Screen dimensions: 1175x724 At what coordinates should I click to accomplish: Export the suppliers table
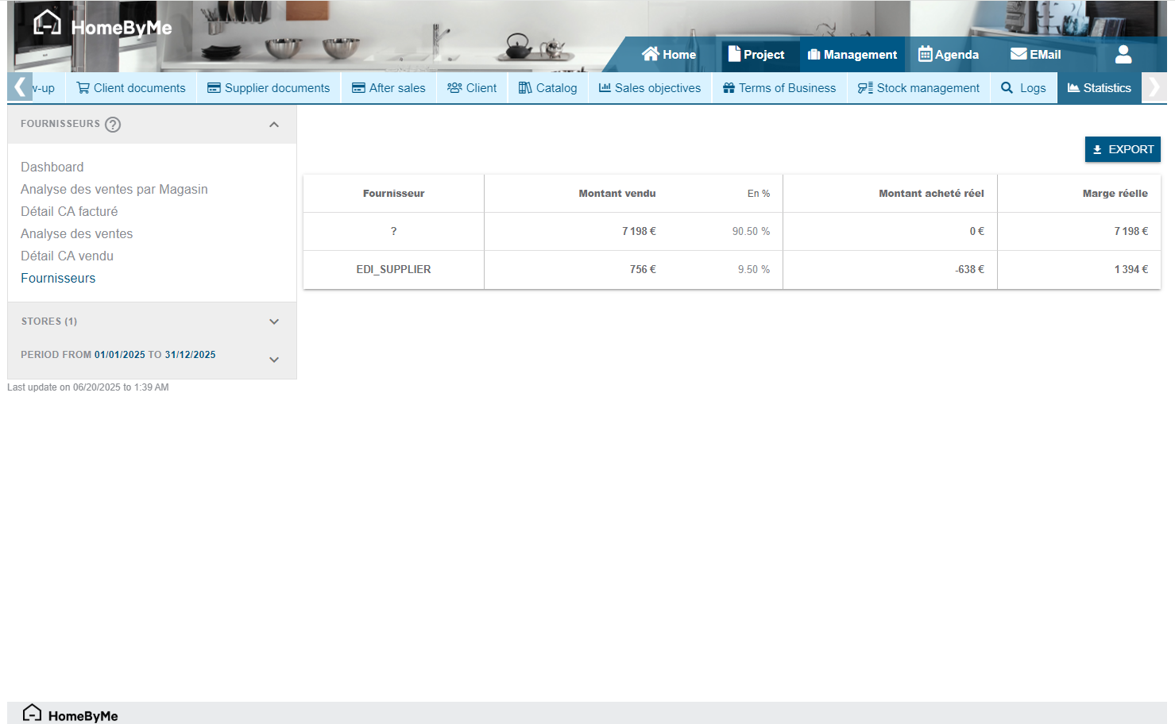pyautogui.click(x=1122, y=149)
